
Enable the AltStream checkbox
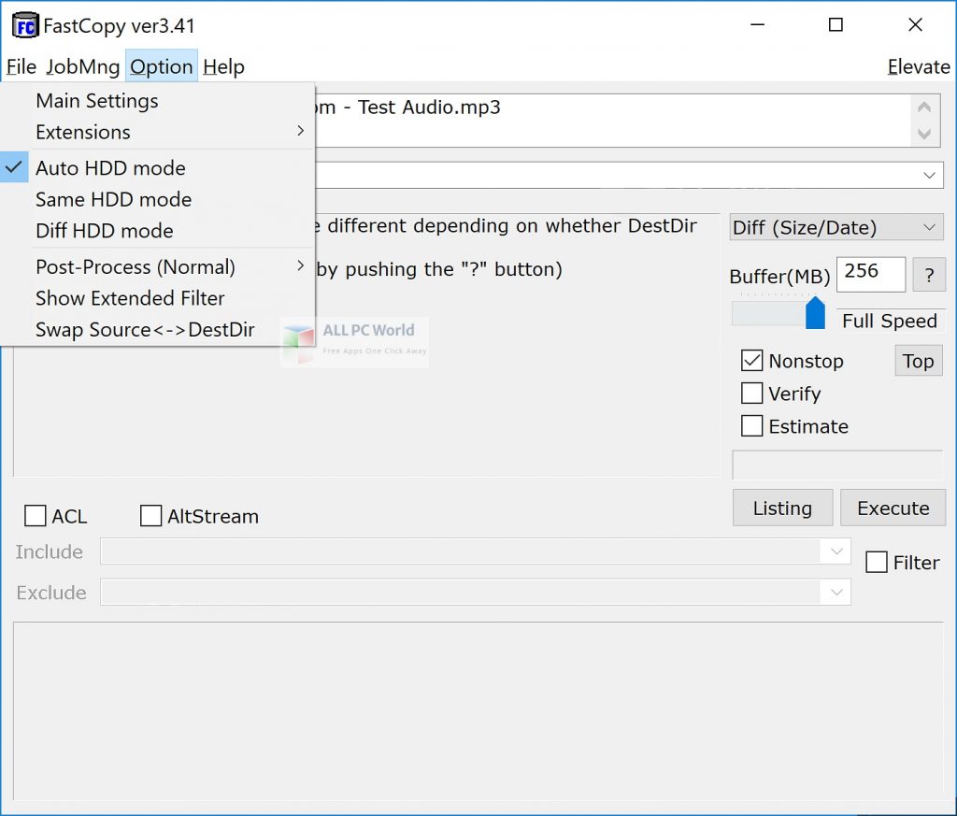tap(150, 516)
